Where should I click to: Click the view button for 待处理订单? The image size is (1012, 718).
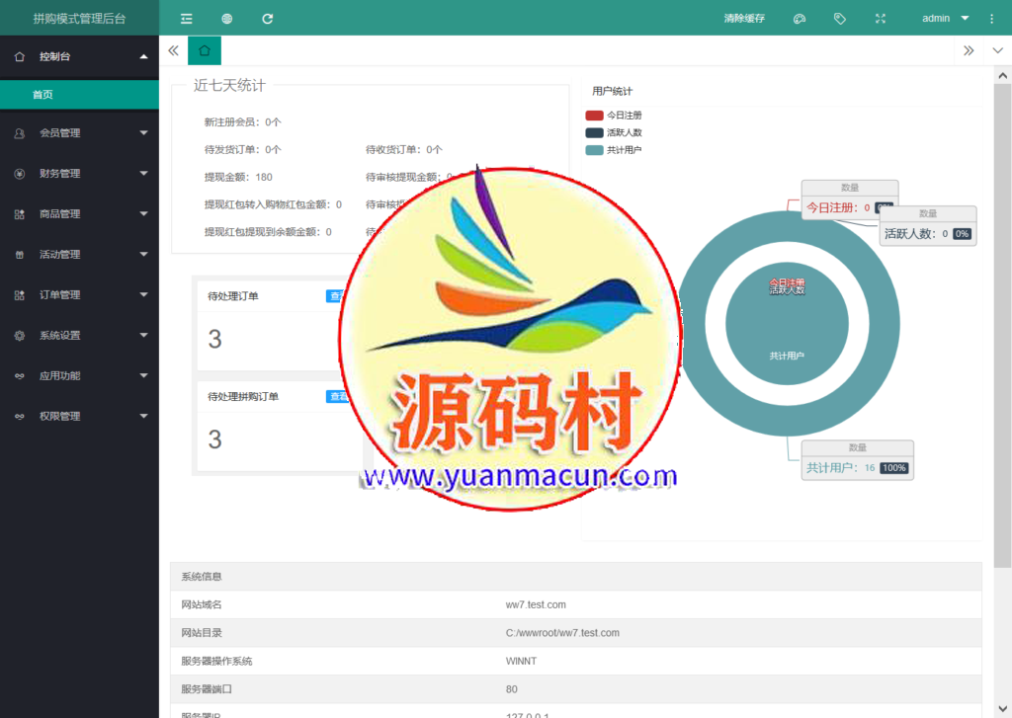point(337,296)
